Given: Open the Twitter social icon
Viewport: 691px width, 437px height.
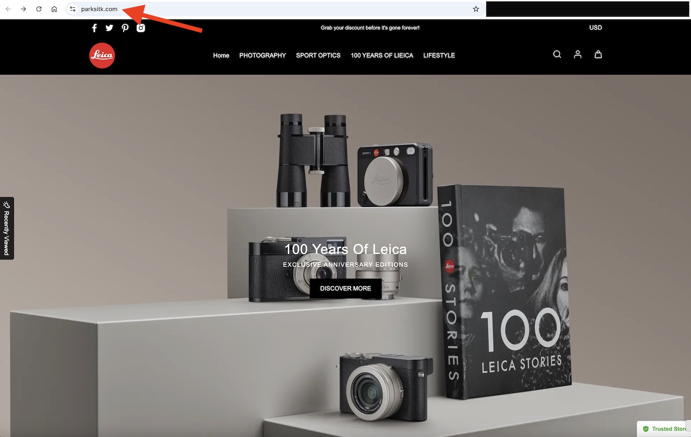Looking at the screenshot, I should point(109,28).
